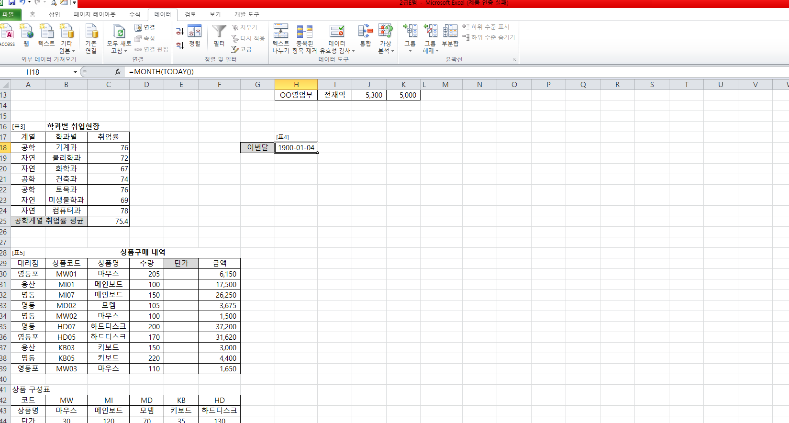
Task: Expand the Outline (윤곽선) group dialog launcher
Action: point(515,60)
